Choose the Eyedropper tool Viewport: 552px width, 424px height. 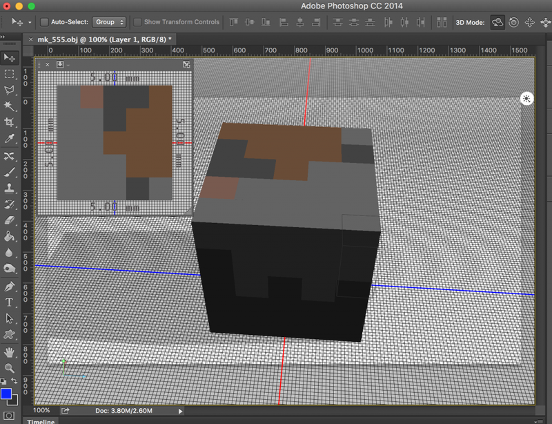click(10, 139)
